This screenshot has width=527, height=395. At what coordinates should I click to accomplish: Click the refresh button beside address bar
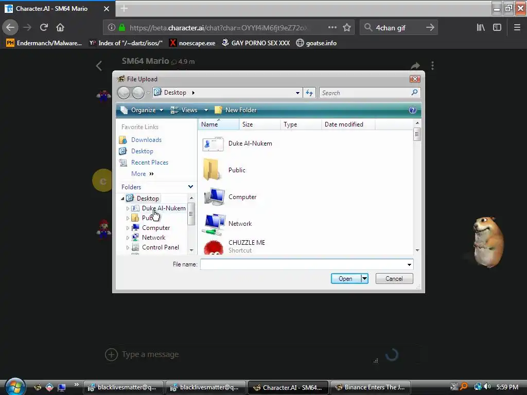[309, 93]
